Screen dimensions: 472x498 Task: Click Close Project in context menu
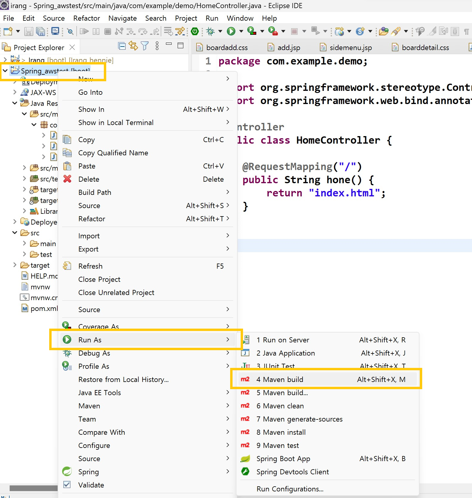(x=147, y=279)
